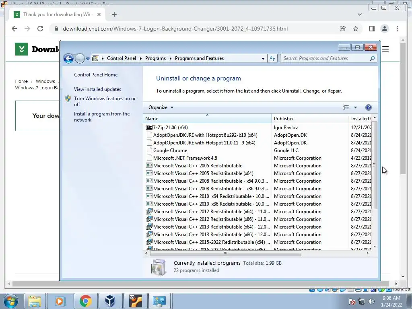Click the change view icon

pyautogui.click(x=346, y=107)
